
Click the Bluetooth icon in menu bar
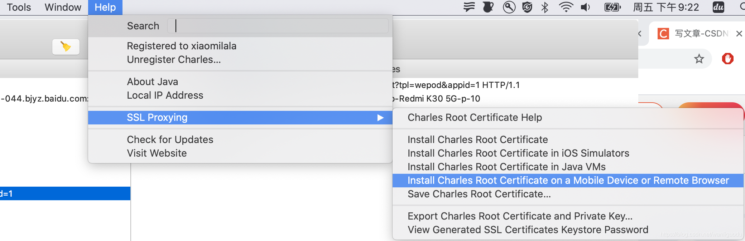pos(545,7)
